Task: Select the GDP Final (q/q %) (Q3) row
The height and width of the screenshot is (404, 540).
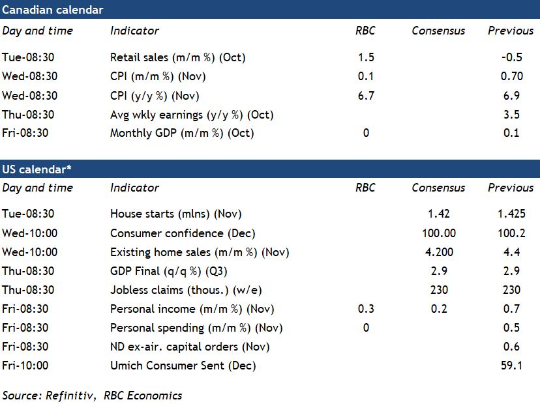Action: point(169,271)
